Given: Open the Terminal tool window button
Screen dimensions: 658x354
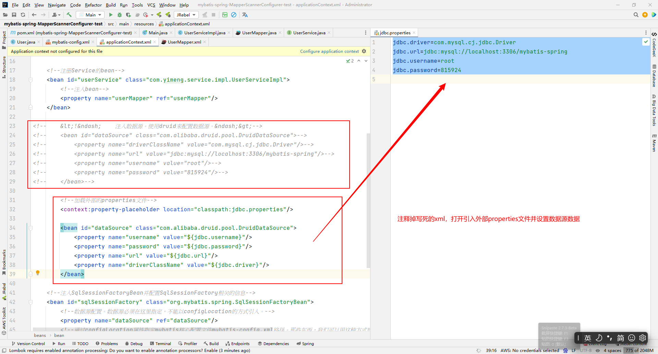Looking at the screenshot, I should pyautogui.click(x=160, y=343).
